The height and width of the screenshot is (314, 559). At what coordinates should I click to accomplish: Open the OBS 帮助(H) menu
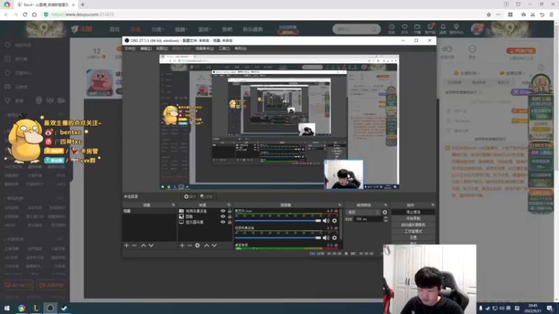point(240,48)
